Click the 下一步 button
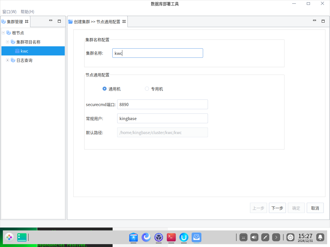This screenshot has height=247, width=330. coord(277,208)
